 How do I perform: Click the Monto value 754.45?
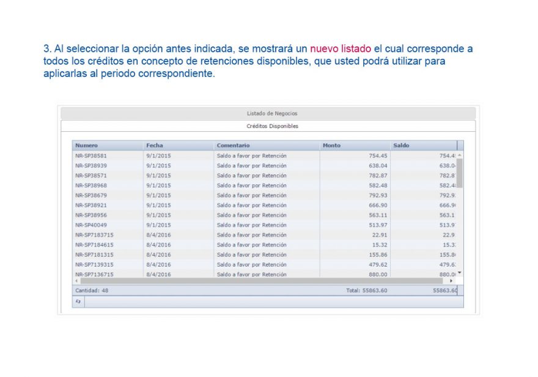378,156
